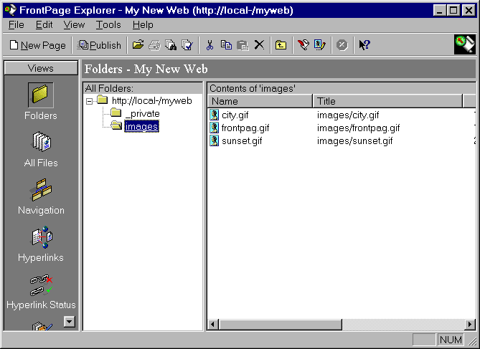Click the Open FrontPage Web folder icon

tap(138, 45)
